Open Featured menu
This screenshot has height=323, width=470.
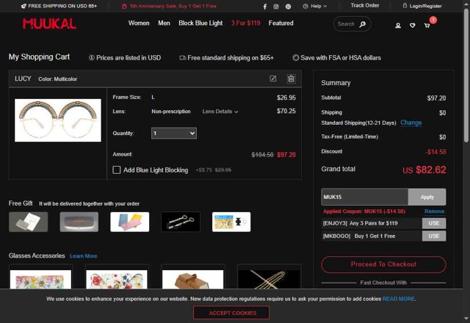click(x=281, y=23)
